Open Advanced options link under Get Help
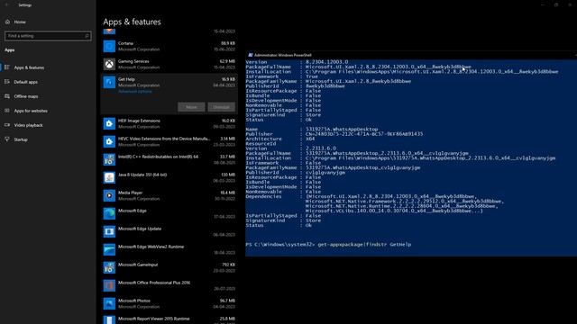Viewport: 577px width, 324px height. [134, 92]
